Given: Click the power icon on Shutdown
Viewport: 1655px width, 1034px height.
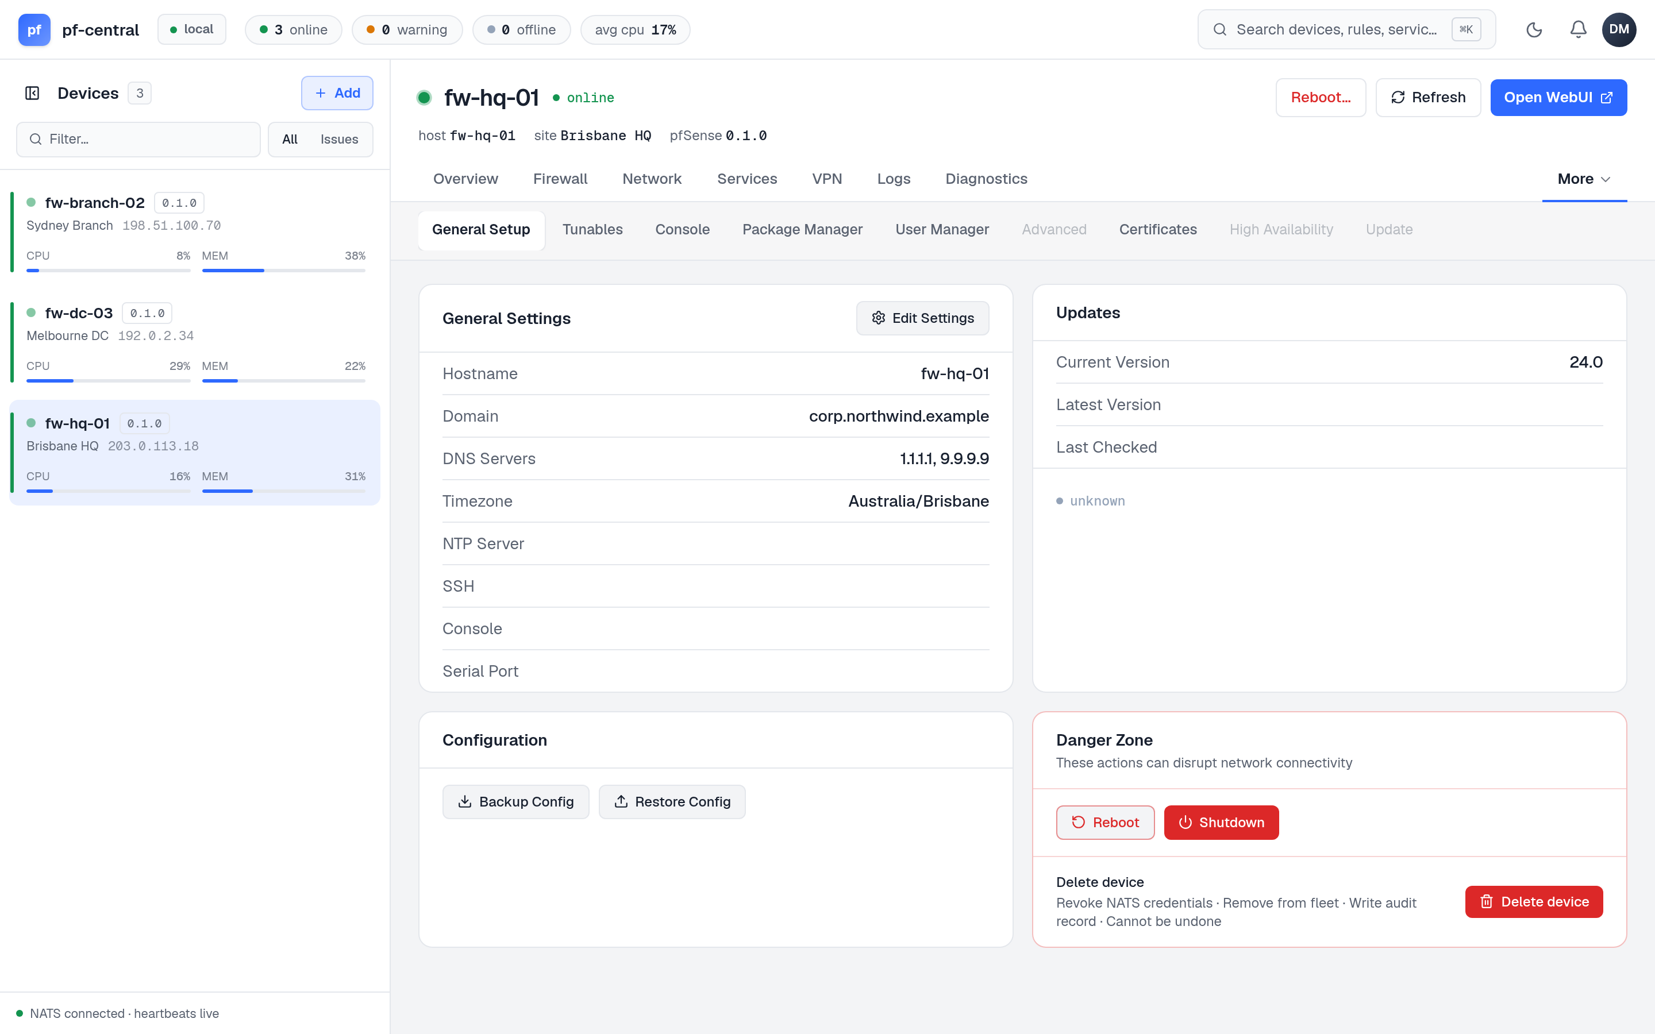Looking at the screenshot, I should pos(1185,822).
